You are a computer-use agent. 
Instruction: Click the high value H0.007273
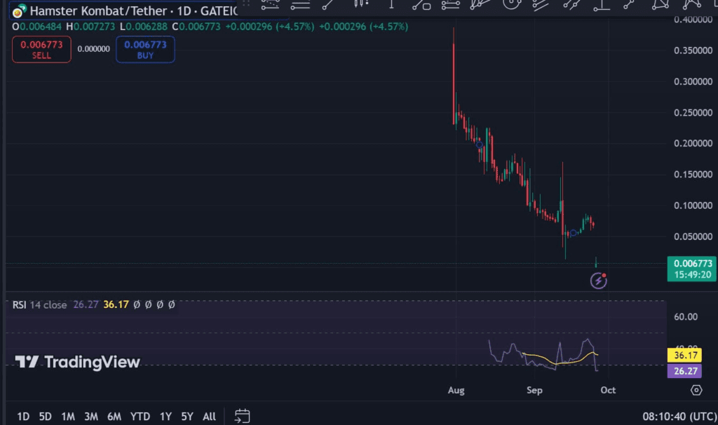[90, 27]
